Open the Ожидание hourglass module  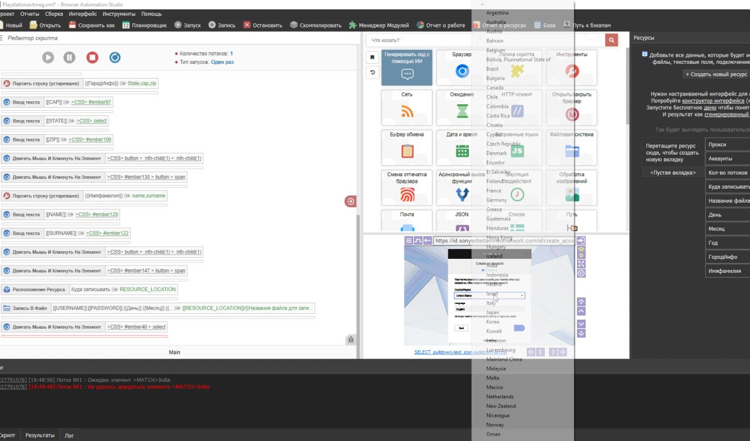(462, 107)
